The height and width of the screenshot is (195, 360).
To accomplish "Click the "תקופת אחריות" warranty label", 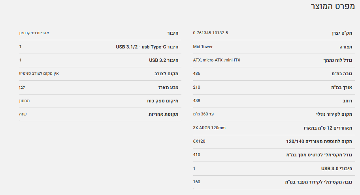I will (163, 114).
